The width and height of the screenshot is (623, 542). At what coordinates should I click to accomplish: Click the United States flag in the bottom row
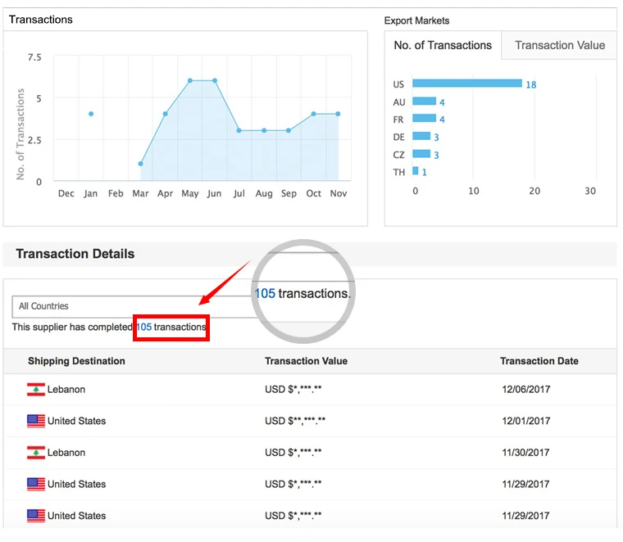point(35,516)
